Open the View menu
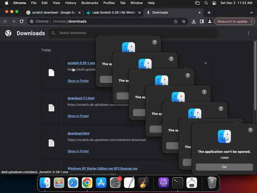Image resolution: width=257 pixels, height=193 pixels. (x=56, y=3)
